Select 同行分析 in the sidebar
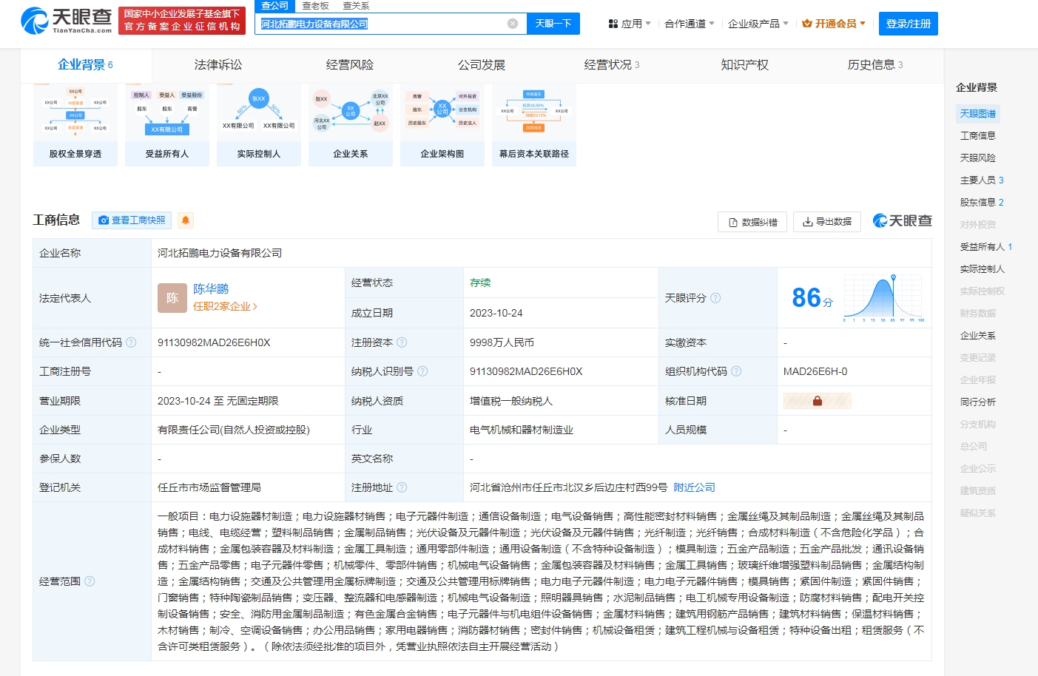The image size is (1038, 676). [977, 402]
